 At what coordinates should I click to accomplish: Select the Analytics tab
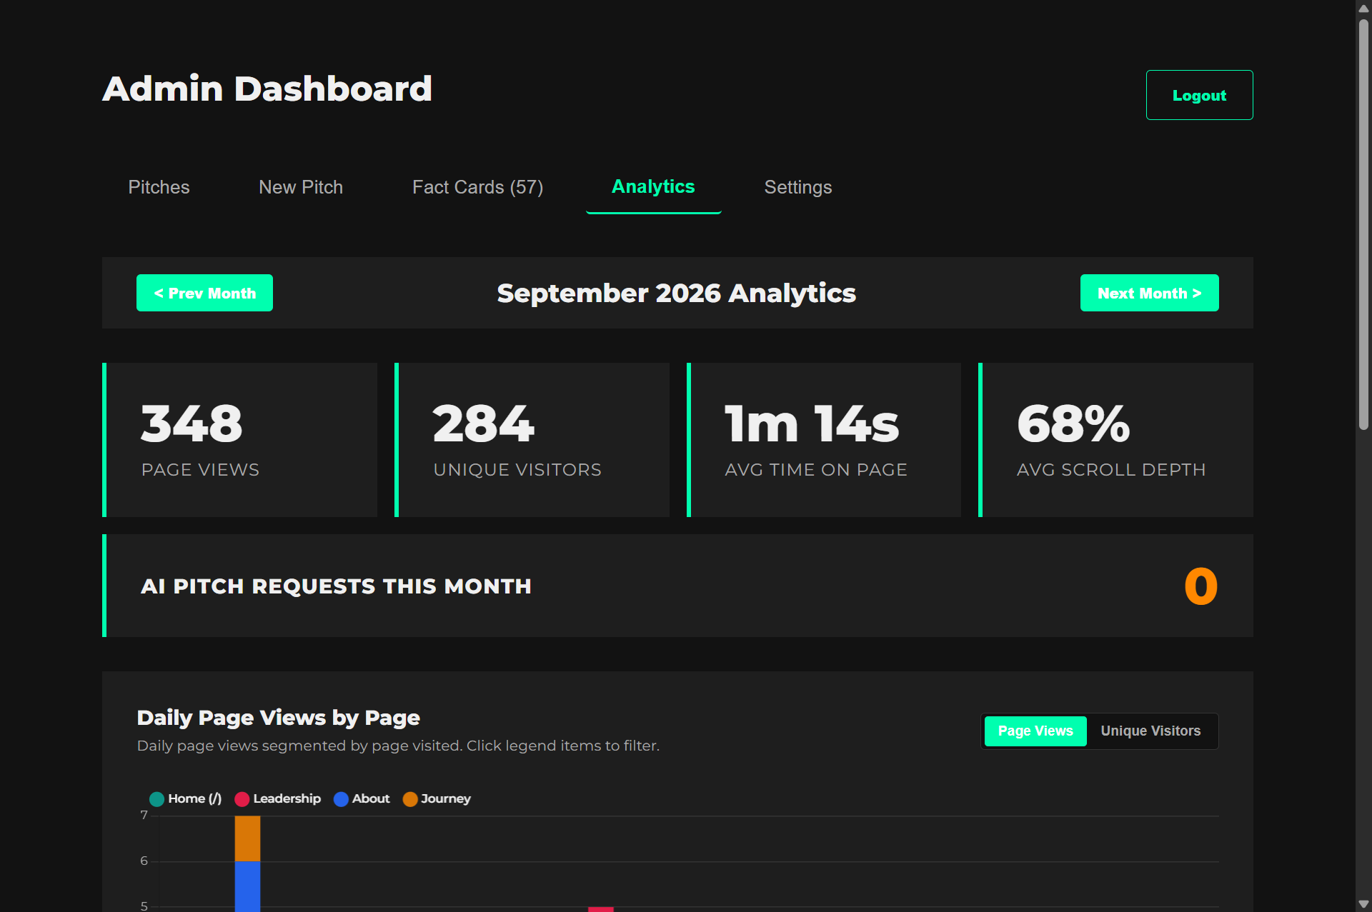(653, 187)
